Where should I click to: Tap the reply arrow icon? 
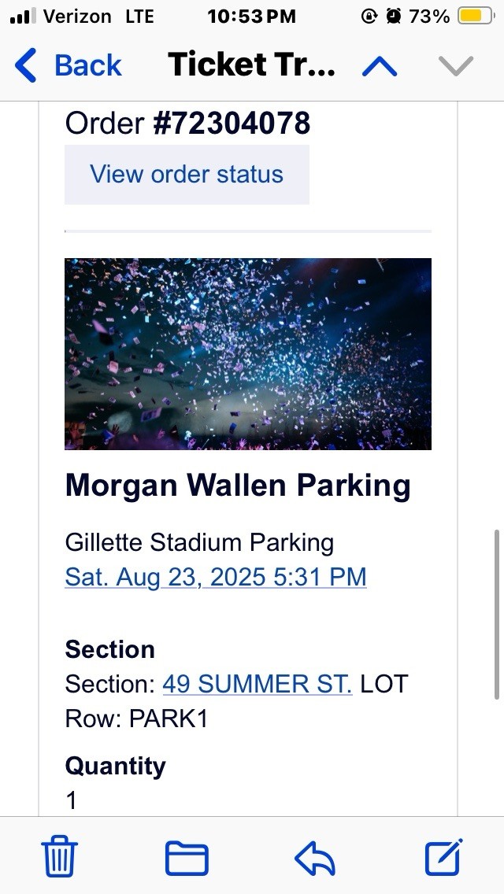coord(314,857)
